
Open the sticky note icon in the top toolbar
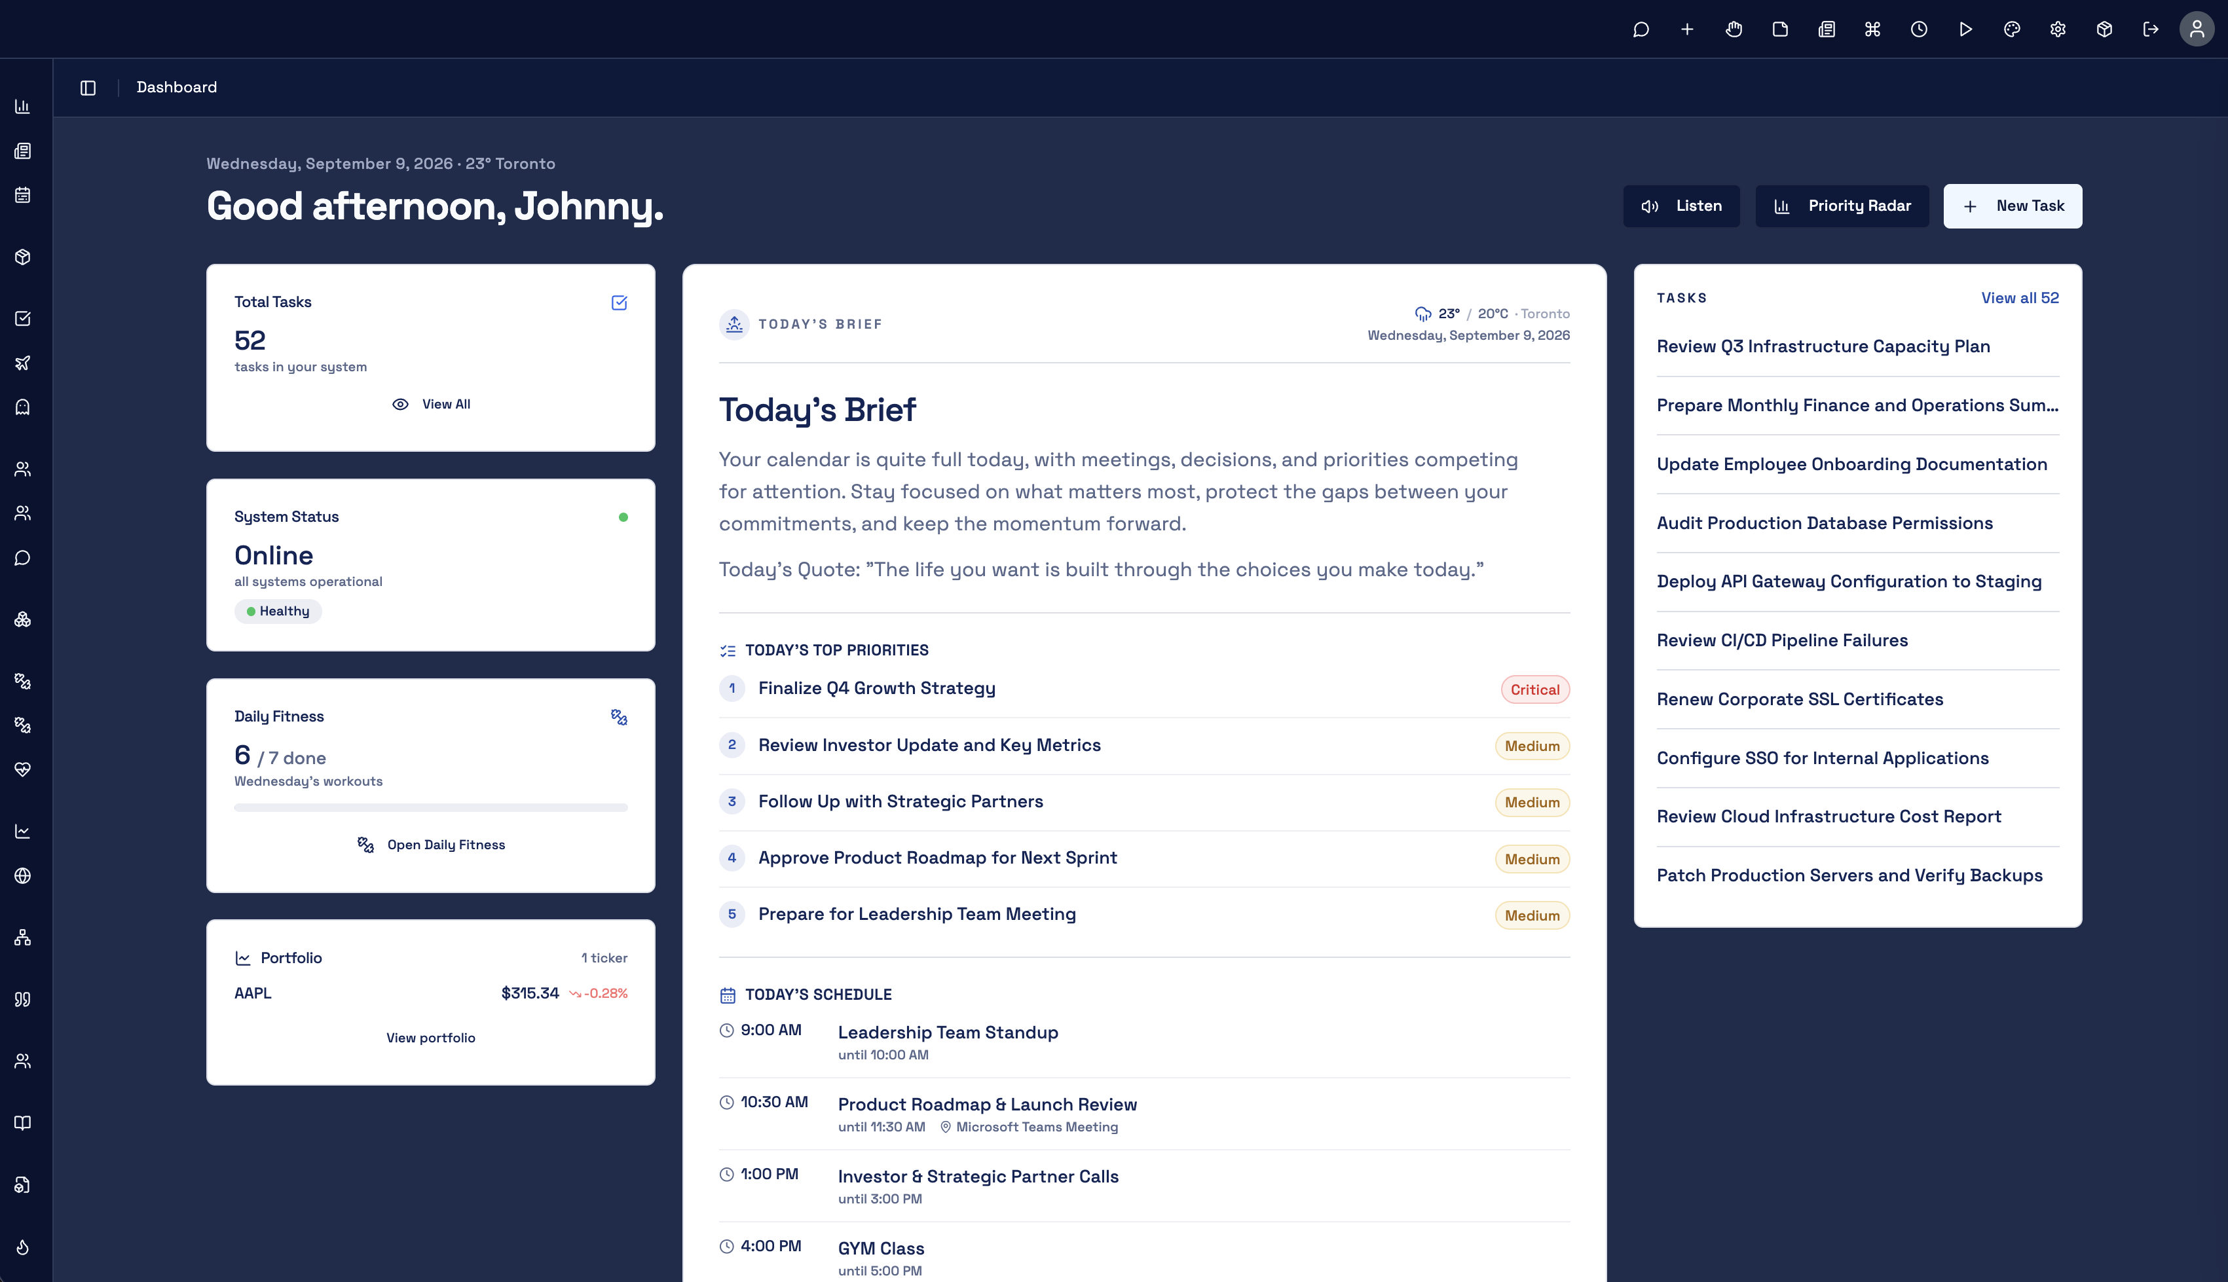pyautogui.click(x=1780, y=29)
